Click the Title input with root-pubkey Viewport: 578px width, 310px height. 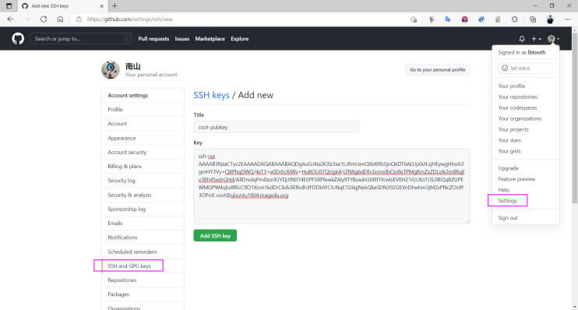(x=276, y=127)
